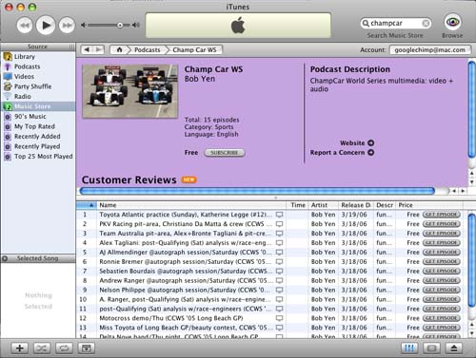Get Episode for PKV Racing pit-area
This screenshot has width=476, height=358.
point(442,224)
